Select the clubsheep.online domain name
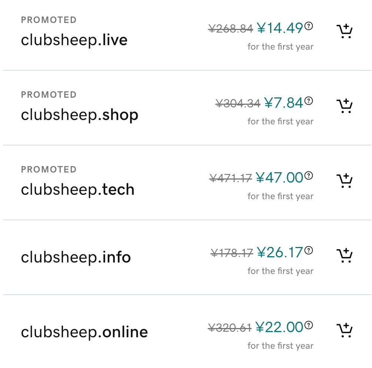Viewport: 372px width, 368px height. [x=84, y=332]
